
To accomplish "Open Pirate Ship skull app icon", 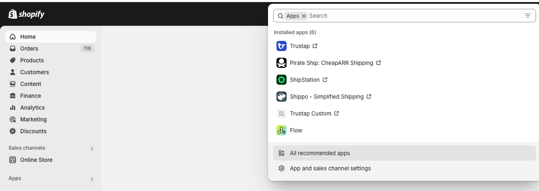I will pyautogui.click(x=281, y=63).
